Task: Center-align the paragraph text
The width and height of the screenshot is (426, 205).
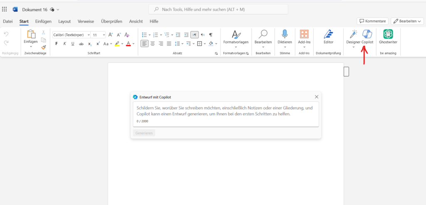Action: pyautogui.click(x=153, y=43)
